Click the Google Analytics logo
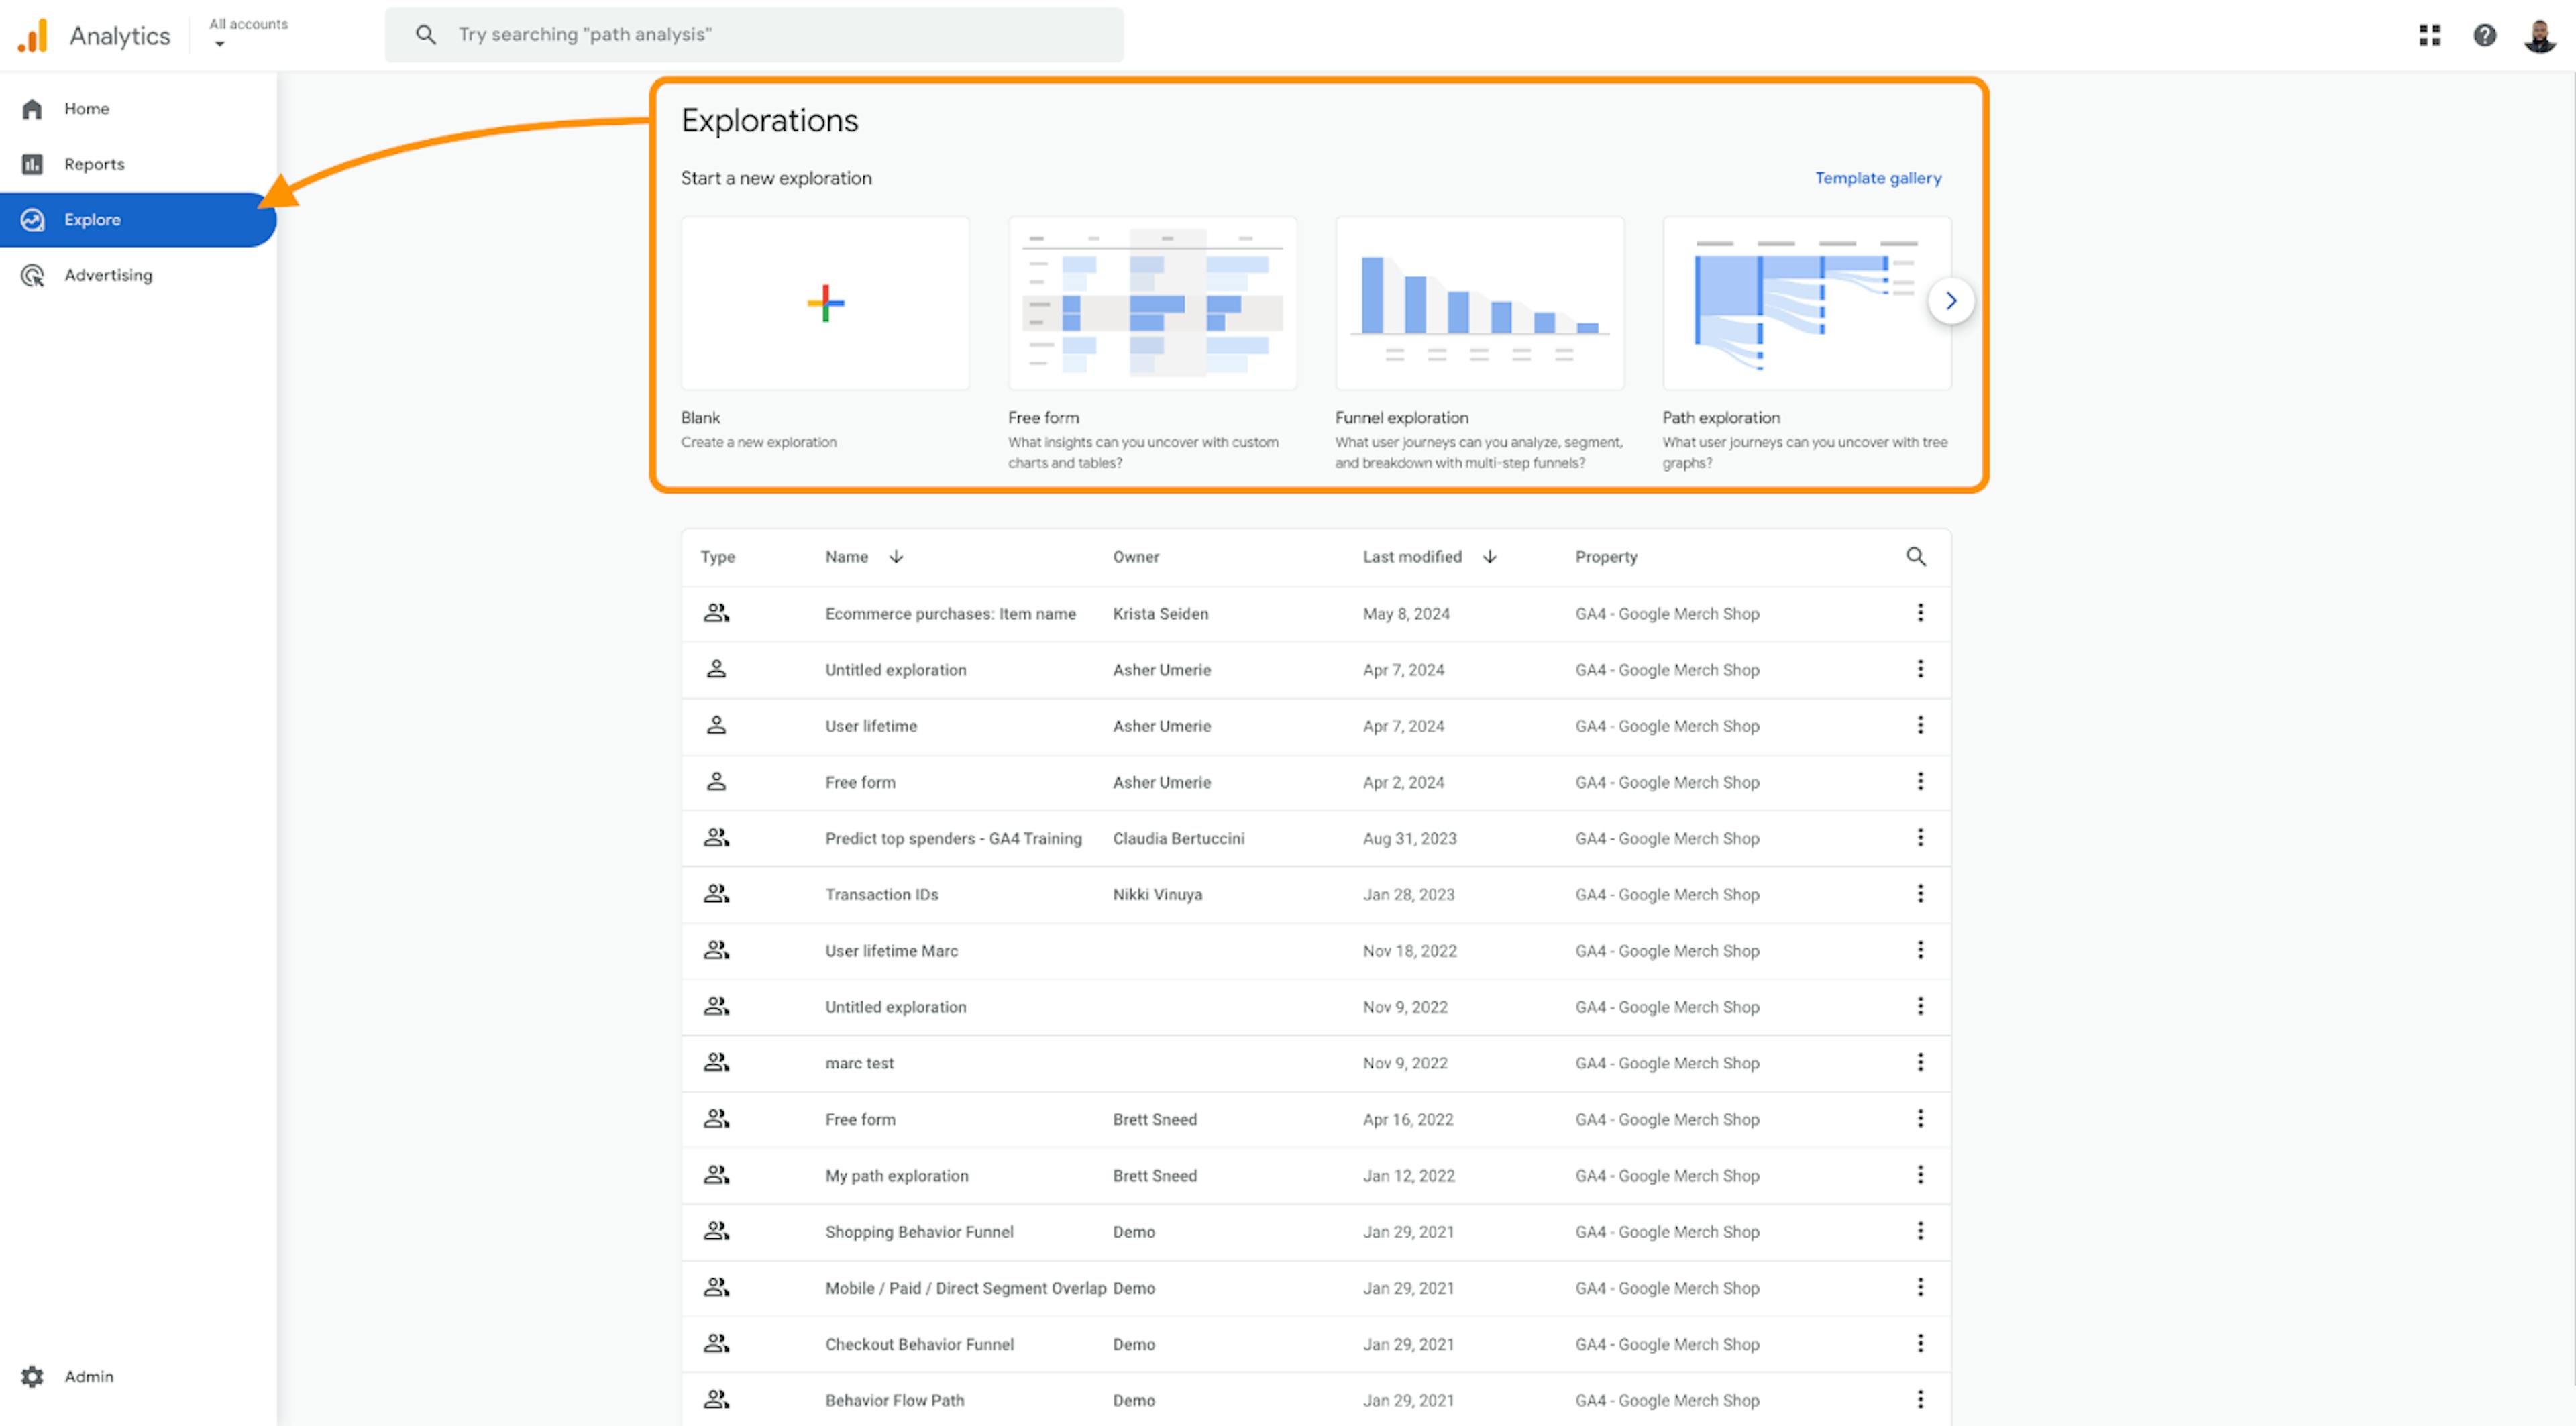Viewport: 2576px width, 1426px height. click(33, 36)
